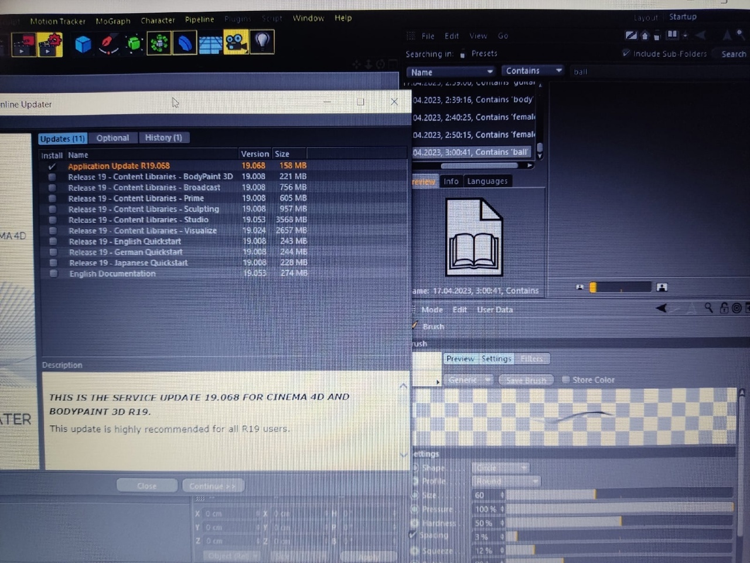This screenshot has width=750, height=563.
Task: Select the search history entry Contains 'ball'
Action: click(x=472, y=152)
